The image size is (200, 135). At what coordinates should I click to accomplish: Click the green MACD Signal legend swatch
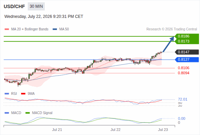(27, 113)
